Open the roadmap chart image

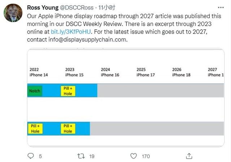pyautogui.click(x=126, y=98)
